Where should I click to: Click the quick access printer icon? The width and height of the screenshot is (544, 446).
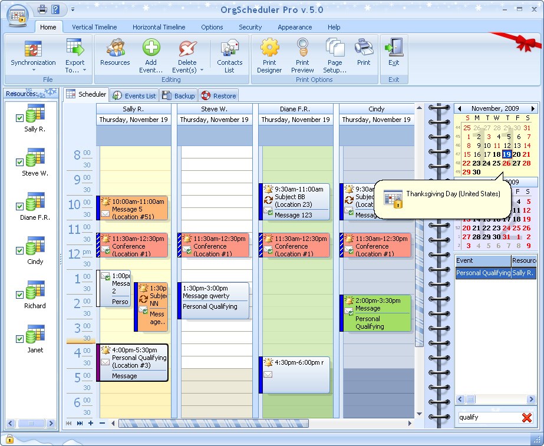tap(42, 9)
